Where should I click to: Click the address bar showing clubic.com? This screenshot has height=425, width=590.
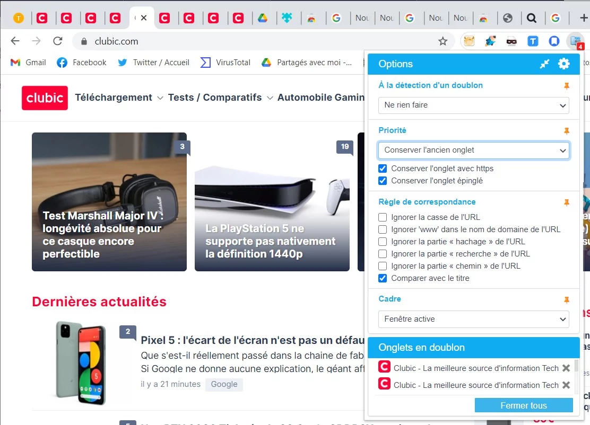tap(263, 41)
